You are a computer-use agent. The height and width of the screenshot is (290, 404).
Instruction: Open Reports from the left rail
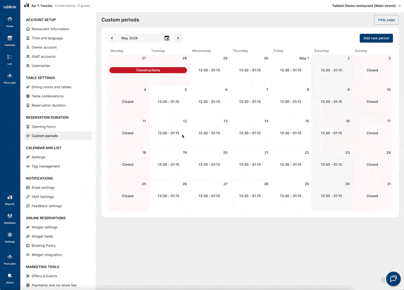point(10,199)
